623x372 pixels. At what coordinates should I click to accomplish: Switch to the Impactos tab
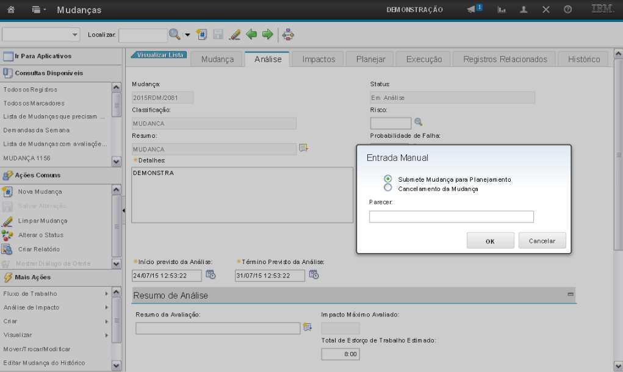pyautogui.click(x=319, y=59)
